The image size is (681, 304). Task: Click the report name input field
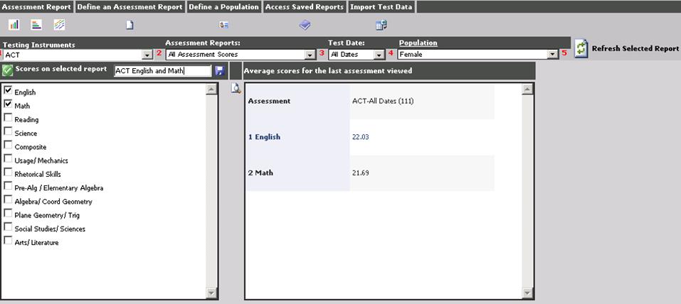(x=163, y=71)
